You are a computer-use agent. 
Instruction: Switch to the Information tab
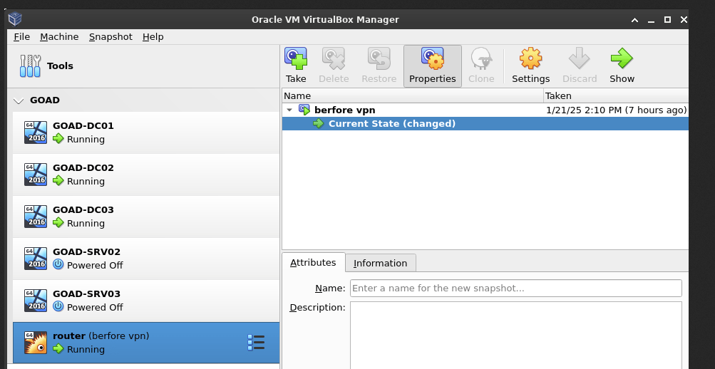[x=380, y=263]
